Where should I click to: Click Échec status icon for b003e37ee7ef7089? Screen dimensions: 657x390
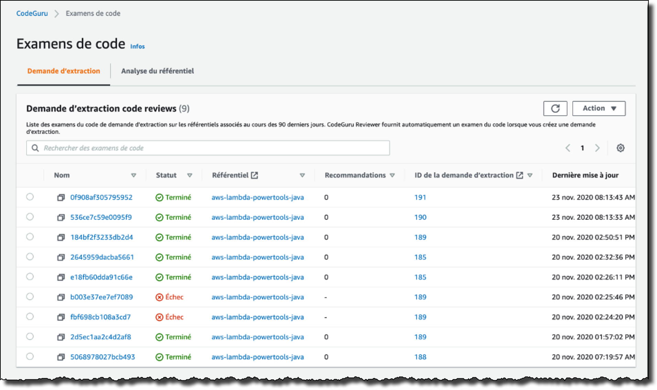(159, 297)
